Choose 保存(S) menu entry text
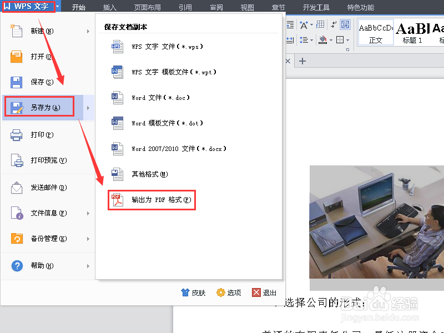Screen dimensions: 444x333 click(42, 82)
